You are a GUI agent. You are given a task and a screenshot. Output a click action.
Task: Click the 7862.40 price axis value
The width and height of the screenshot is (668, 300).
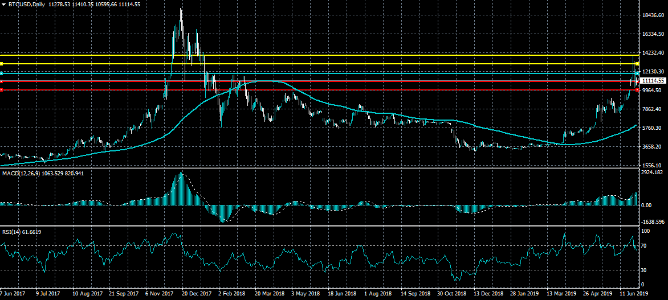(653, 109)
